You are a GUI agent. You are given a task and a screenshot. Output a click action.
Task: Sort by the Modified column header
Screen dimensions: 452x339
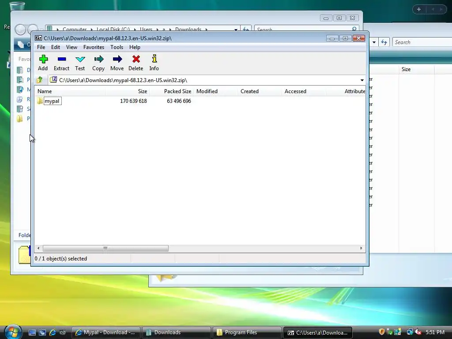pos(215,91)
